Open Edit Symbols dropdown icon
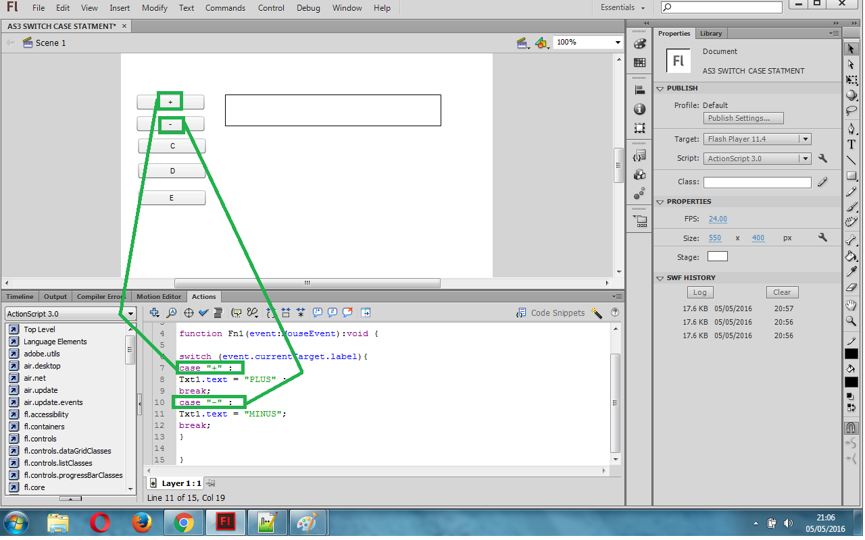This screenshot has width=865, height=540. (x=541, y=43)
